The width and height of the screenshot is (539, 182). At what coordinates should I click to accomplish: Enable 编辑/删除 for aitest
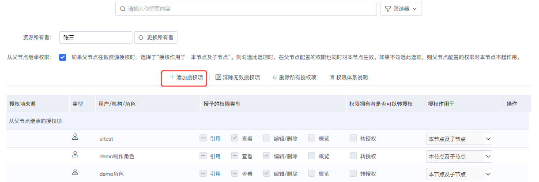tap(267, 138)
